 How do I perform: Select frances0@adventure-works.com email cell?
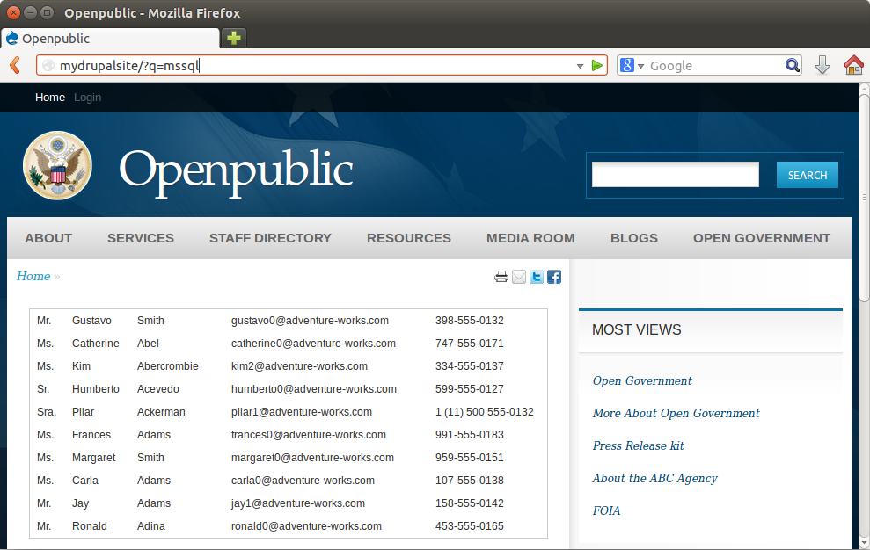click(x=309, y=435)
